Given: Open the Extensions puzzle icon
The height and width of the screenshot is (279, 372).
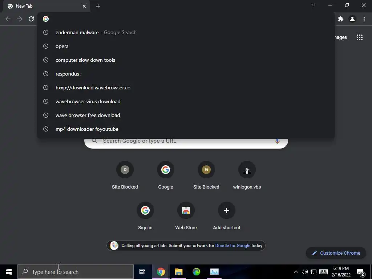Looking at the screenshot, I should (x=341, y=19).
